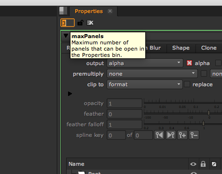The height and width of the screenshot is (174, 222).
Task: Switch to the Properties tab
Action: pos(89,11)
